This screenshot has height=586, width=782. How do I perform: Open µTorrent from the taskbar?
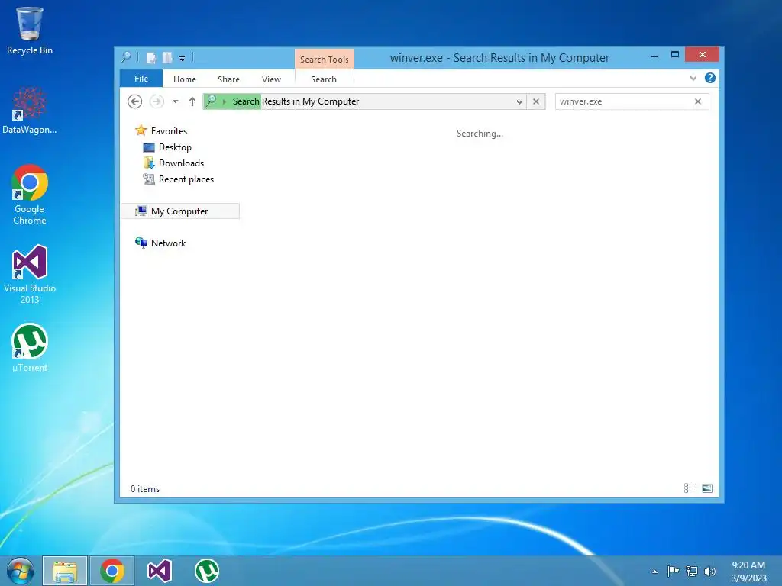(206, 571)
